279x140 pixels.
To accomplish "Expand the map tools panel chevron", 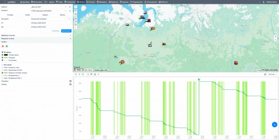I will point(76,28).
